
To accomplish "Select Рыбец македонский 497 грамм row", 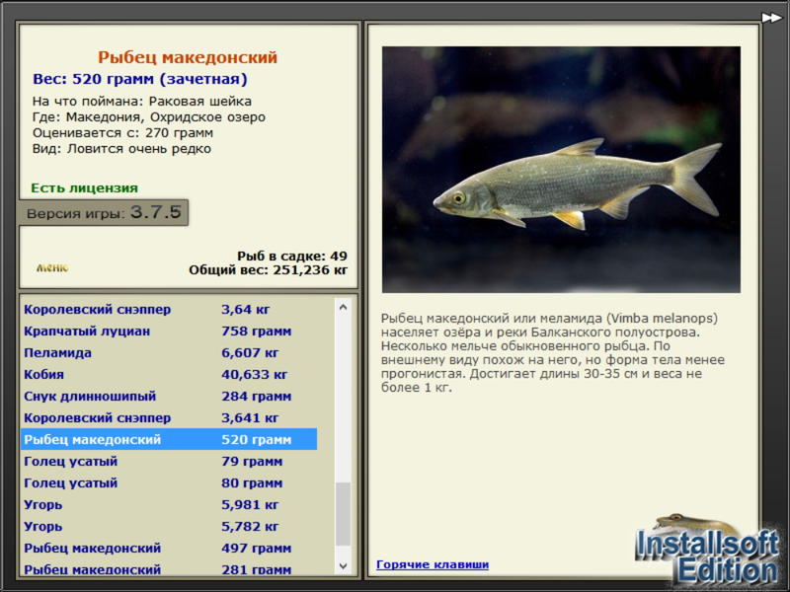I will point(169,548).
